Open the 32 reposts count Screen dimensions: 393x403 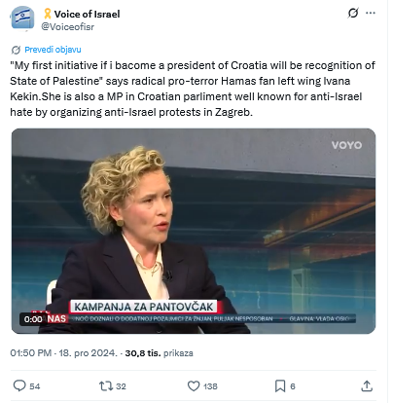[121, 386]
